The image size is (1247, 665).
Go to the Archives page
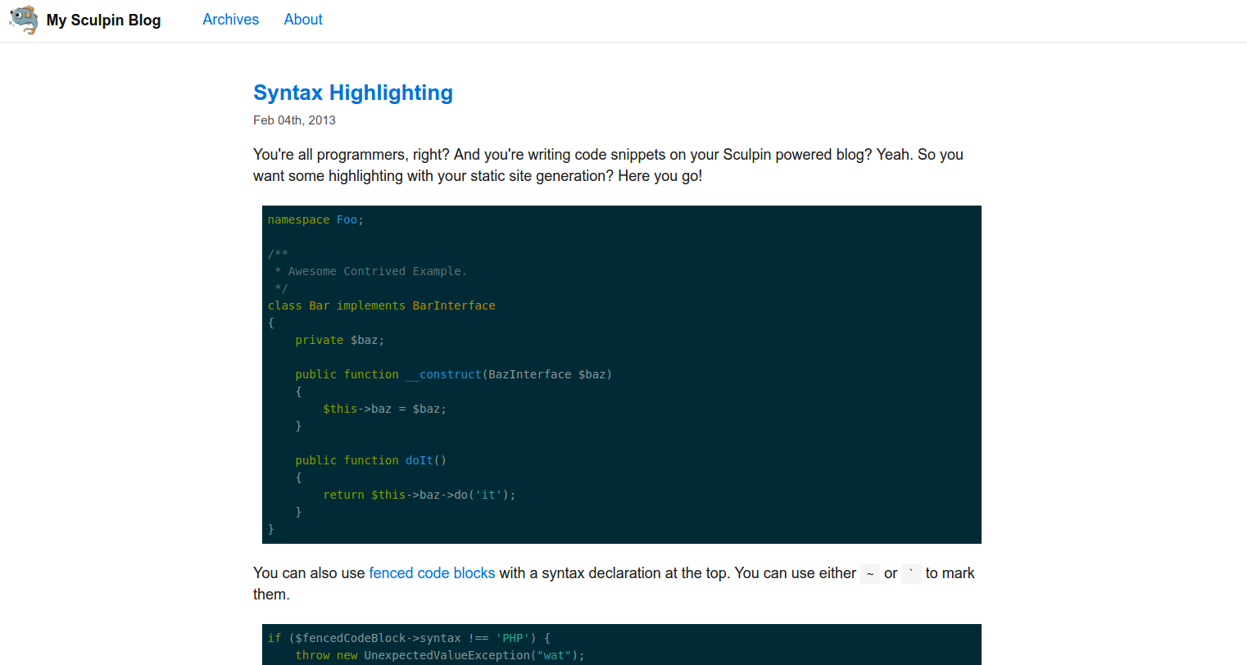tap(230, 20)
